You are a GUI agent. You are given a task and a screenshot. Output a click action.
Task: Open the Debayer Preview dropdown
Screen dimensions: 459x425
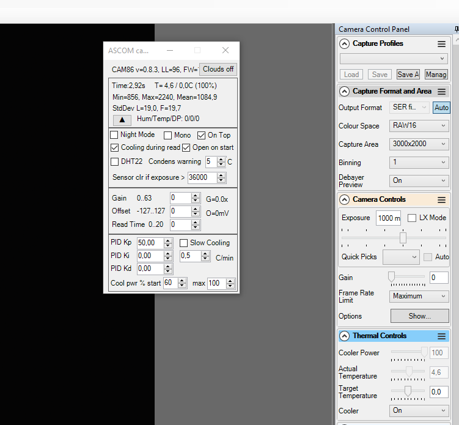(x=419, y=181)
